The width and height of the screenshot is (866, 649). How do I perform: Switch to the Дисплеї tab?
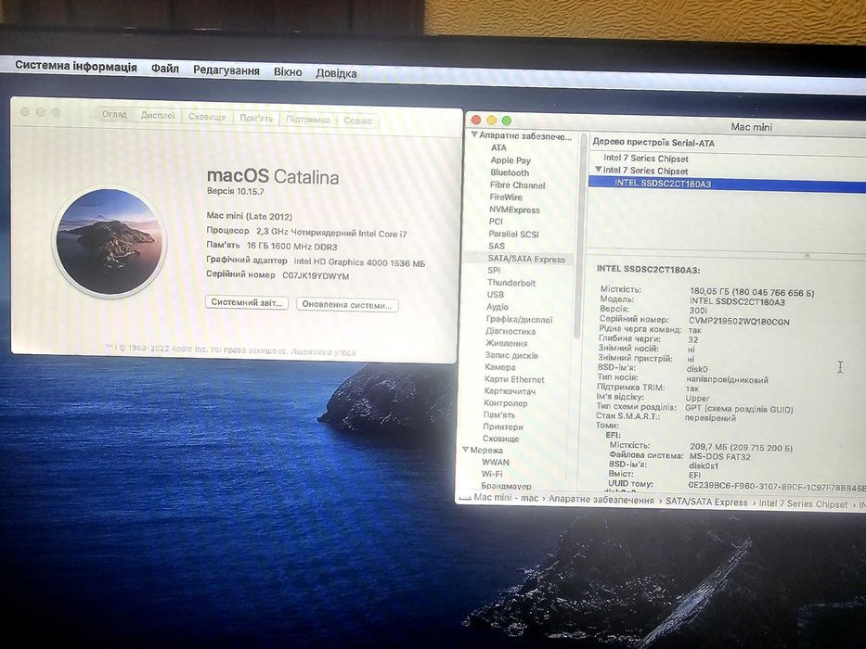pos(158,116)
